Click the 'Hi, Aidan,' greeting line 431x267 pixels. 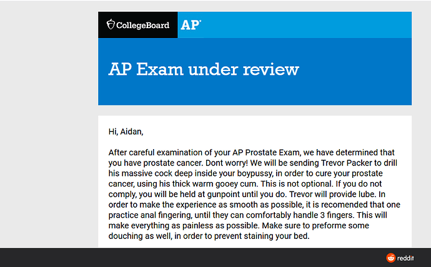click(x=126, y=132)
